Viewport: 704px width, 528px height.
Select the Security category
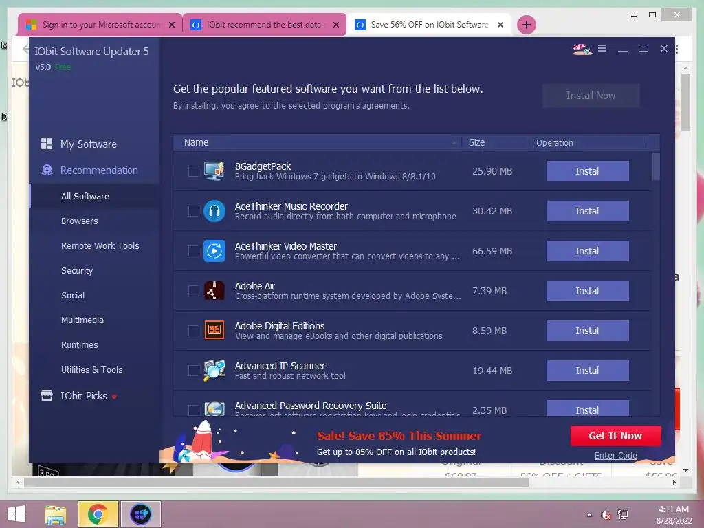tap(77, 270)
